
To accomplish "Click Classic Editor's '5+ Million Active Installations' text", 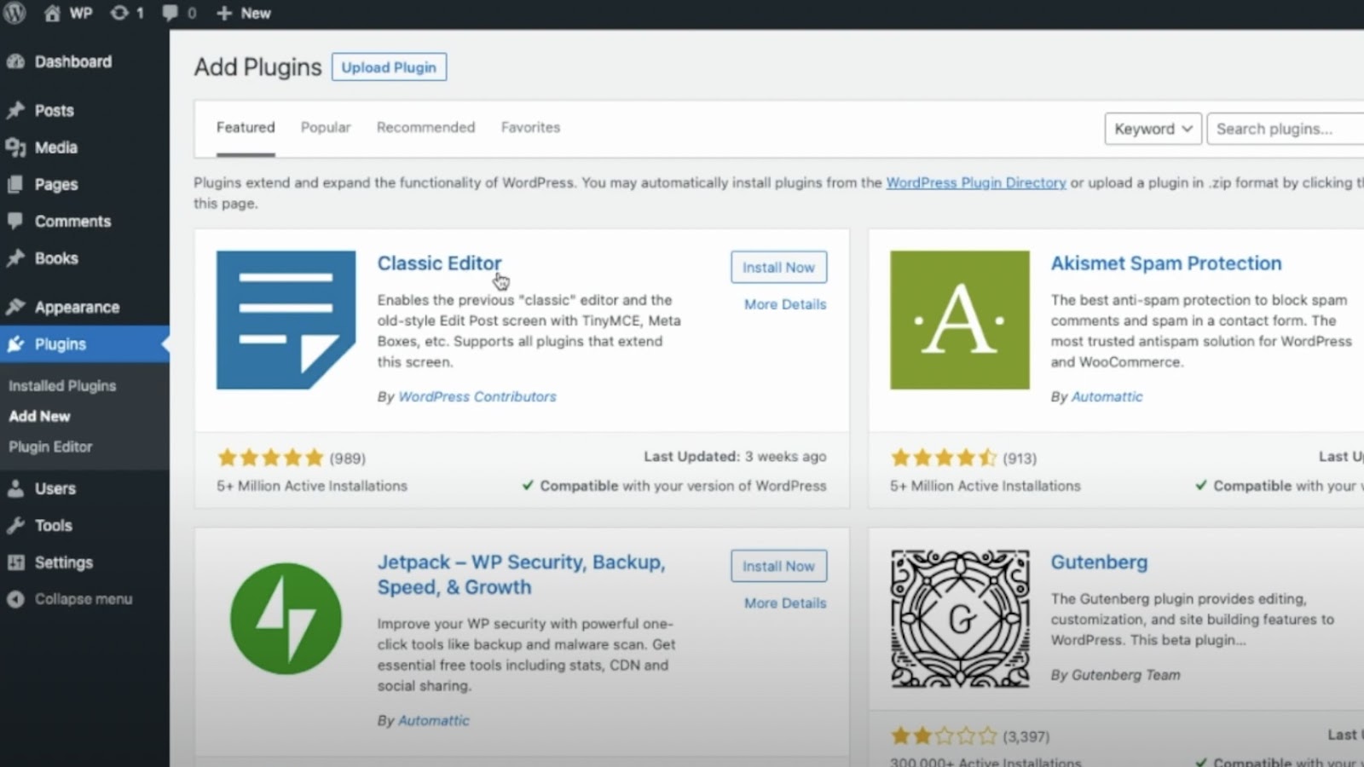I will click(x=312, y=486).
